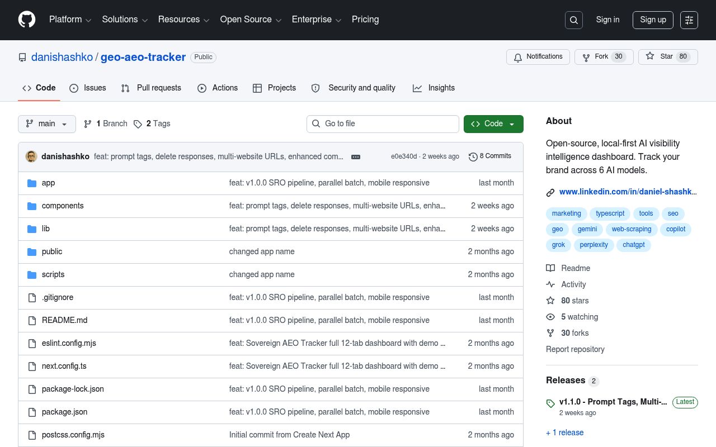Open the main branch dropdown
The image size is (716, 447).
point(47,124)
